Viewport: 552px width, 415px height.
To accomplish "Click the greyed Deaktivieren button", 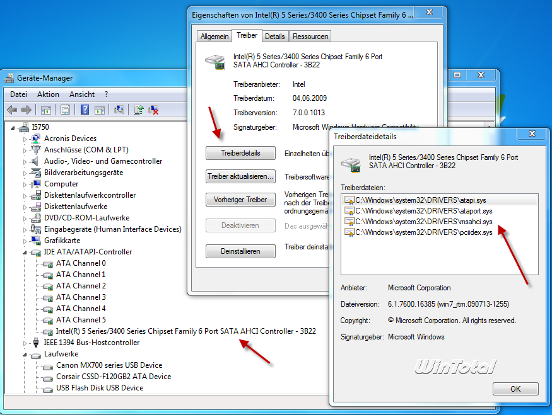I will coord(240,225).
